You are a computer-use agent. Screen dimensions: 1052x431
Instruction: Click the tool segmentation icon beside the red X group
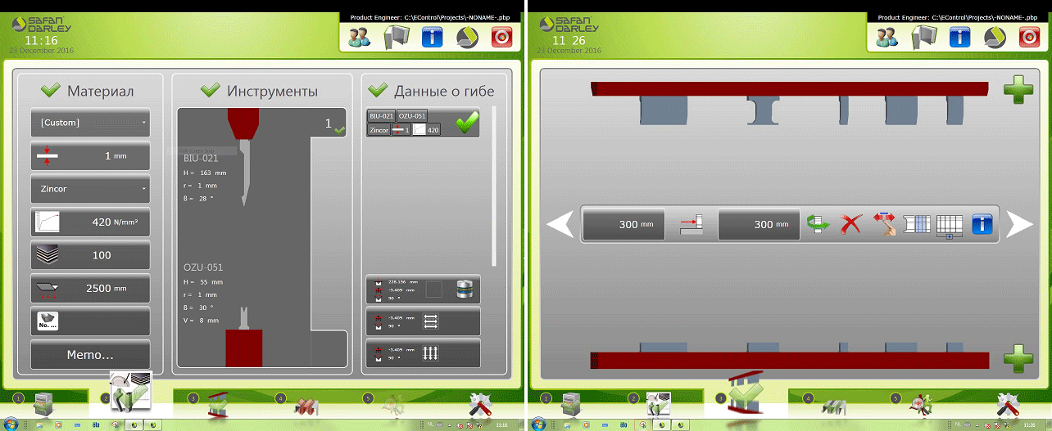pyautogui.click(x=916, y=224)
